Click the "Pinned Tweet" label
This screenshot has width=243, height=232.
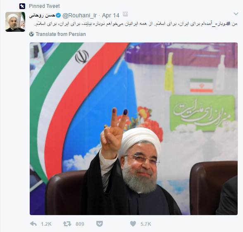point(44,6)
